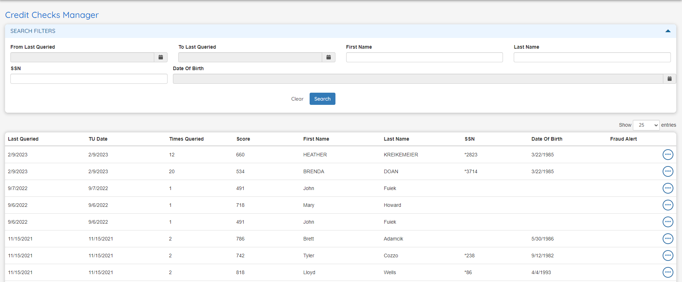Select the birth date 9/12/1982 cell
Viewport: 682px width, 282px height.
coord(542,256)
